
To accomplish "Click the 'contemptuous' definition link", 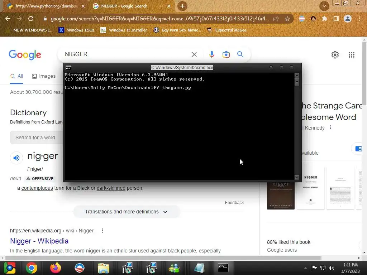I will (x=37, y=188).
